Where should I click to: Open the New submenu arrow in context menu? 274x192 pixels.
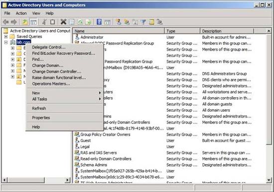tap(100, 93)
